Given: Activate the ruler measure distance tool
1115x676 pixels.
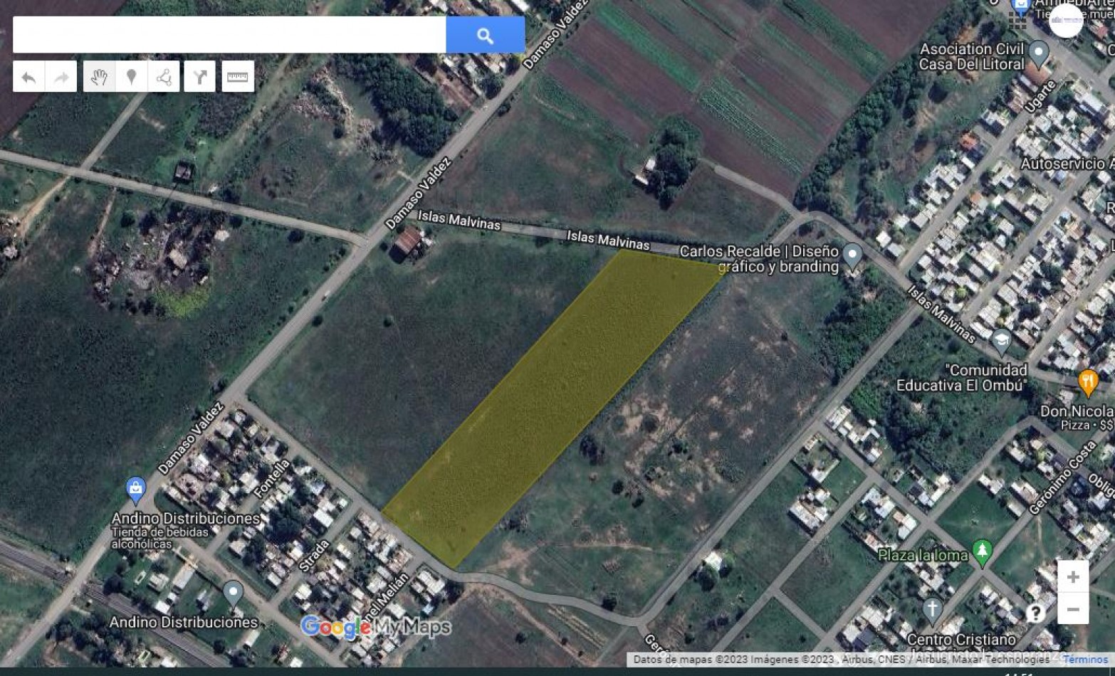Looking at the screenshot, I should (237, 77).
